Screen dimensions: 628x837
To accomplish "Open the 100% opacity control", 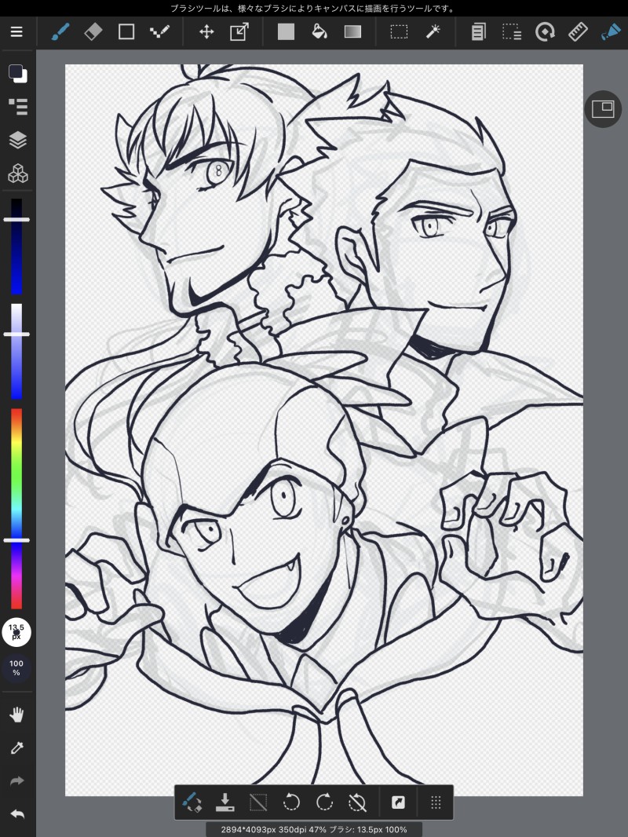I will coord(16,667).
